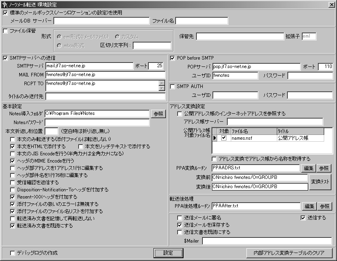
Task: Click the $Mailer input field
Action: pyautogui.click(x=267, y=241)
